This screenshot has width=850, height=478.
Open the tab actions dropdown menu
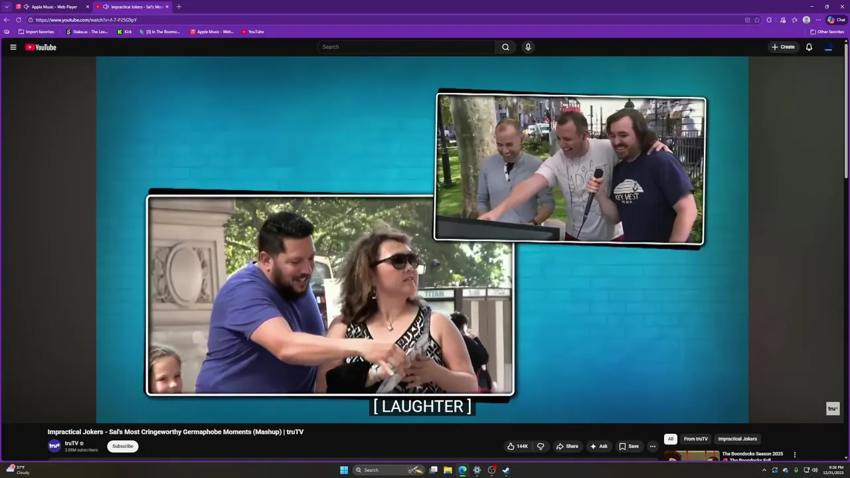(x=7, y=7)
